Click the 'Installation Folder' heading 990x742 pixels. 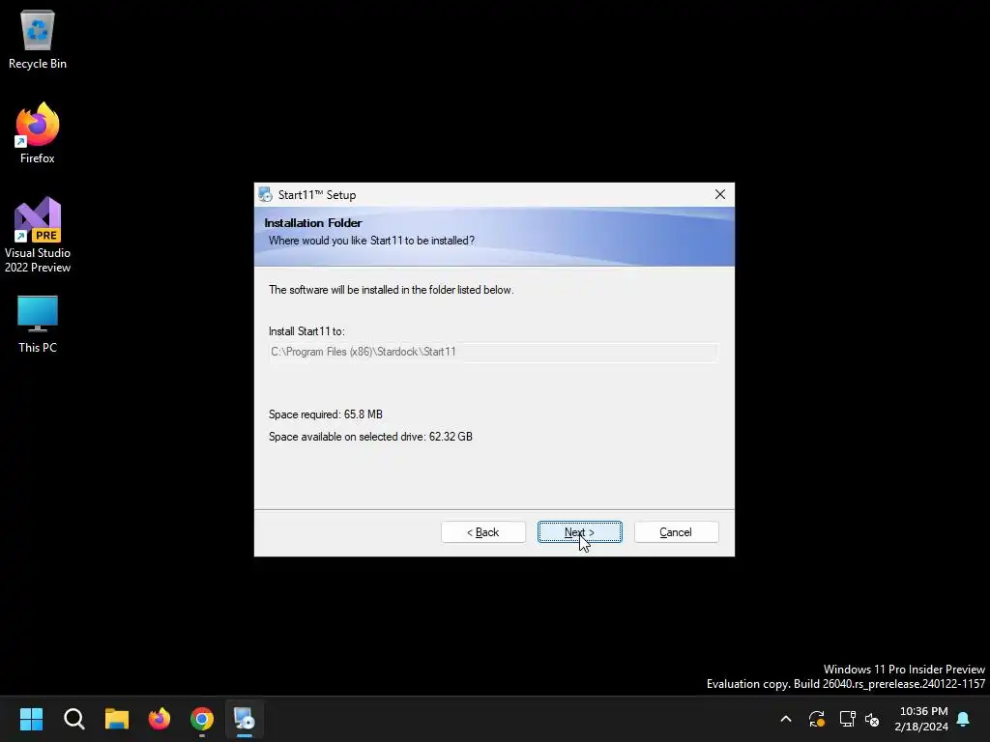tap(312, 223)
